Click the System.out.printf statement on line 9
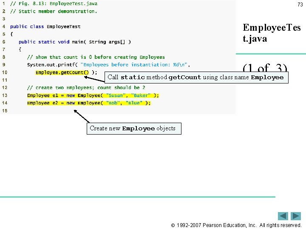This screenshot has height=230, width=306. (x=108, y=65)
